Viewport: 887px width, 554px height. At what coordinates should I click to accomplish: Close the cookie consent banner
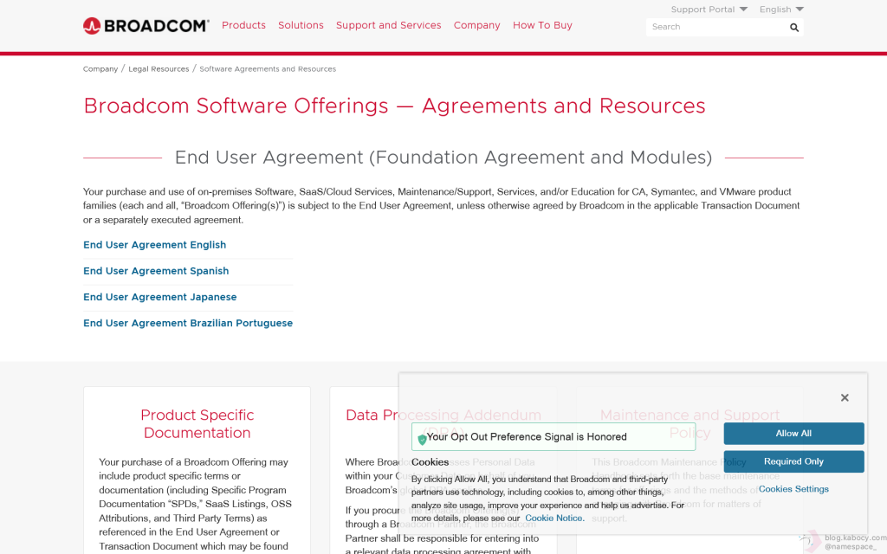click(x=845, y=398)
